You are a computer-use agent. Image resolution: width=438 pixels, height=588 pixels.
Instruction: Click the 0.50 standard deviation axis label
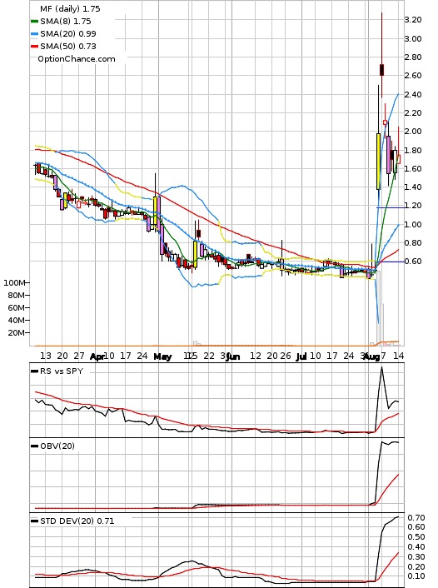(416, 537)
